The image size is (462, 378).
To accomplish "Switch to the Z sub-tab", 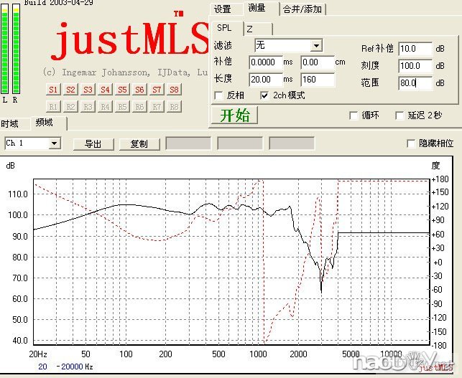I will coord(249,29).
